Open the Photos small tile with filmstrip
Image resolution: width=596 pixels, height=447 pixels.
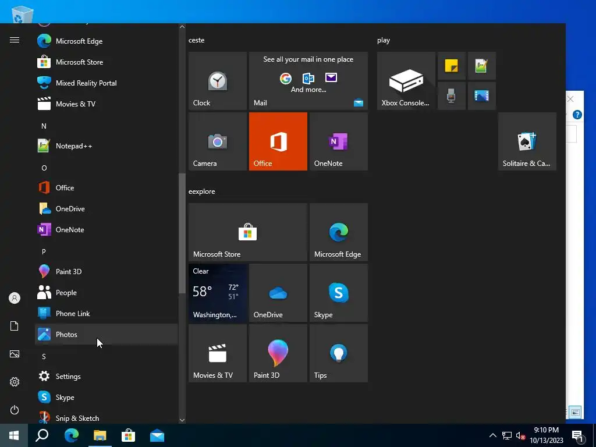(x=481, y=96)
